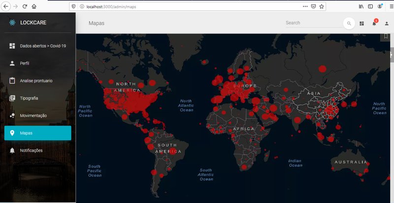Screen dimensions: 394x203
Task: Open the Movimentação sidebar item
Action: (x=38, y=116)
